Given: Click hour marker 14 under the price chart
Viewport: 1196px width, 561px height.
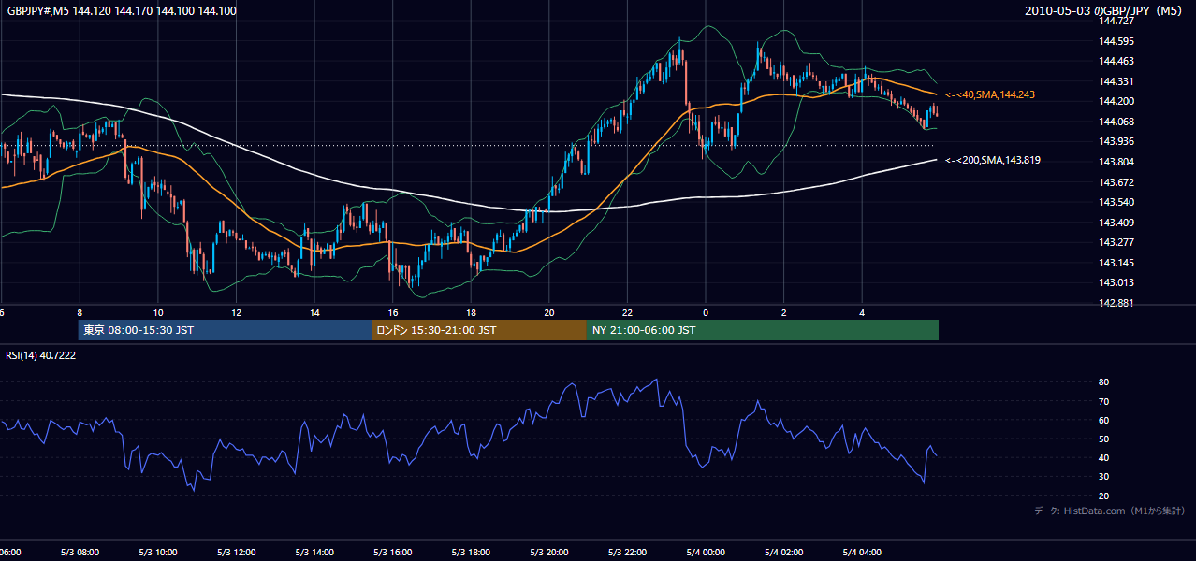Looking at the screenshot, I should (x=314, y=312).
